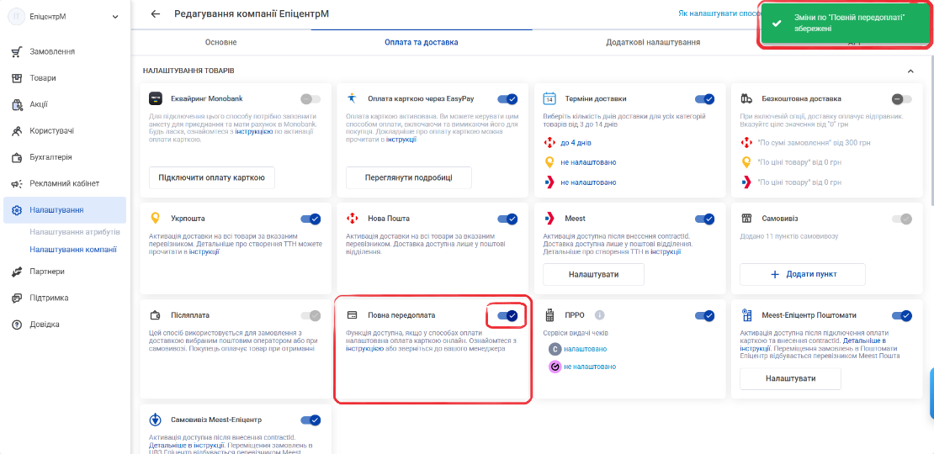
Task: Open інструкції link in EasyPay card
Action: coord(401,140)
